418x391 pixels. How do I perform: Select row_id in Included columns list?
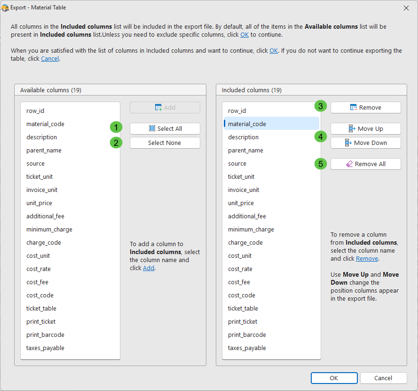237,111
